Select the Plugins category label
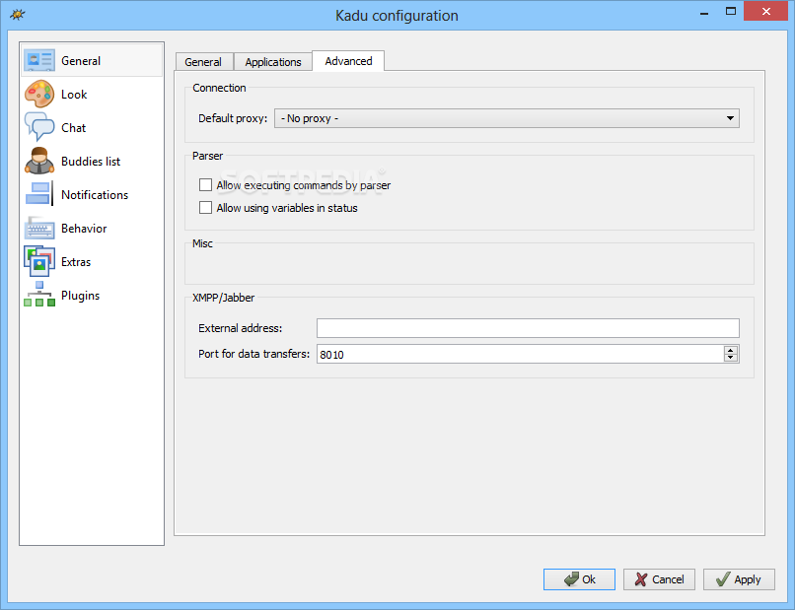The image size is (795, 610). tap(80, 296)
